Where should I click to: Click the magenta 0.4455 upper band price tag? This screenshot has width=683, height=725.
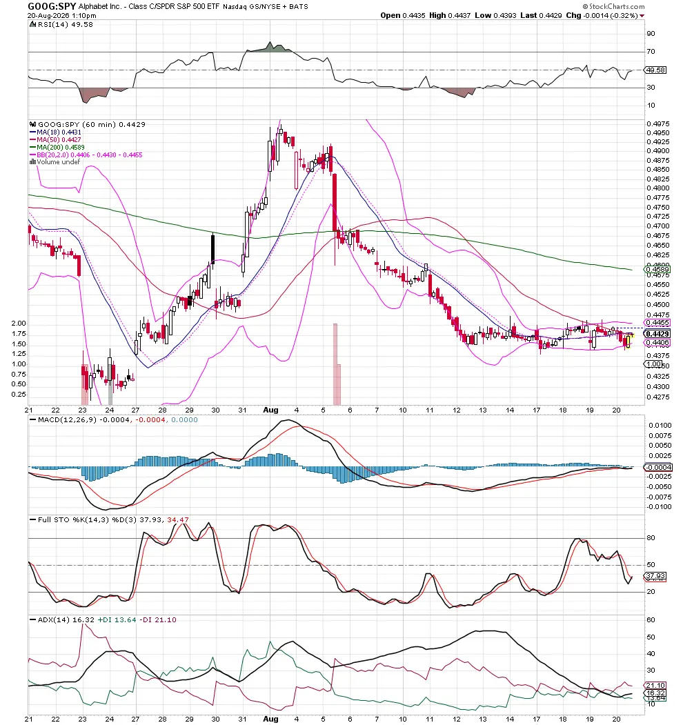coord(657,323)
